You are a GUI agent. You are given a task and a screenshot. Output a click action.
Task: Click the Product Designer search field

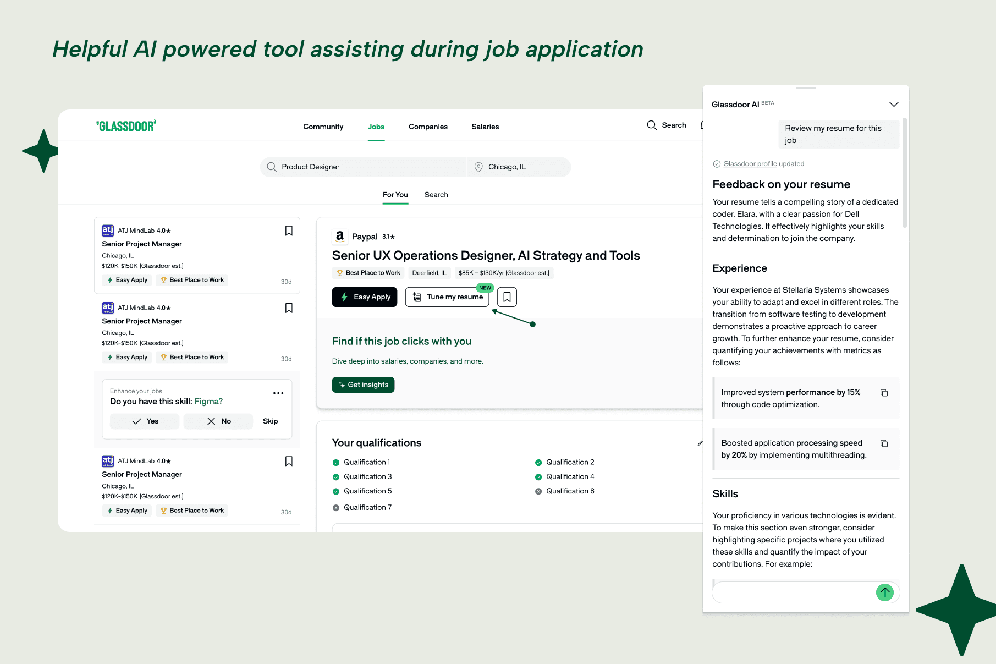point(363,167)
